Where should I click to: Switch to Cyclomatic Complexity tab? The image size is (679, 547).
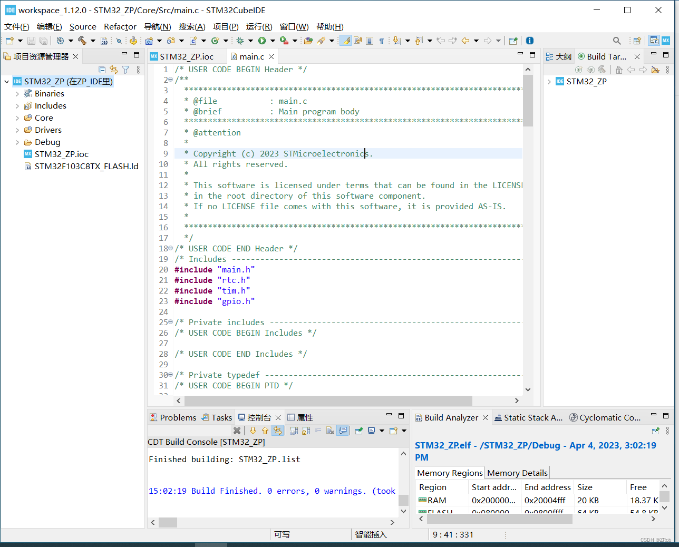[605, 417]
